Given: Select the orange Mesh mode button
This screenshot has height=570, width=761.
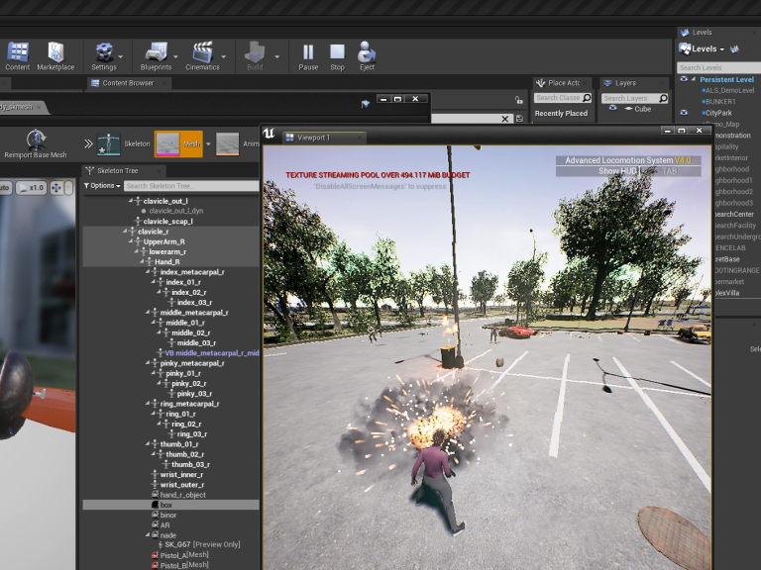Looking at the screenshot, I should click(178, 143).
